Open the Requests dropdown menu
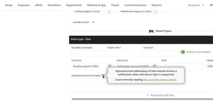The height and width of the screenshot is (101, 213). click(x=196, y=5)
